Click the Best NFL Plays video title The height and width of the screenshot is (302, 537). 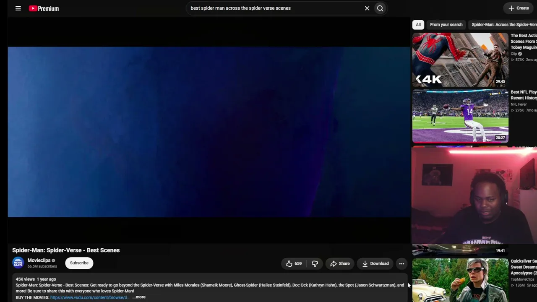(x=524, y=95)
